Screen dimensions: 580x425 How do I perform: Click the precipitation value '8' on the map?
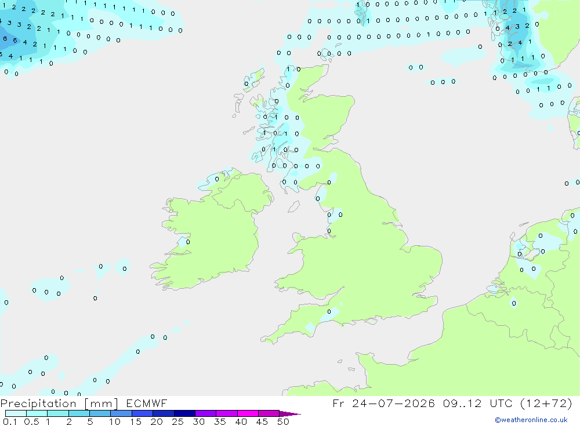pos(5,38)
